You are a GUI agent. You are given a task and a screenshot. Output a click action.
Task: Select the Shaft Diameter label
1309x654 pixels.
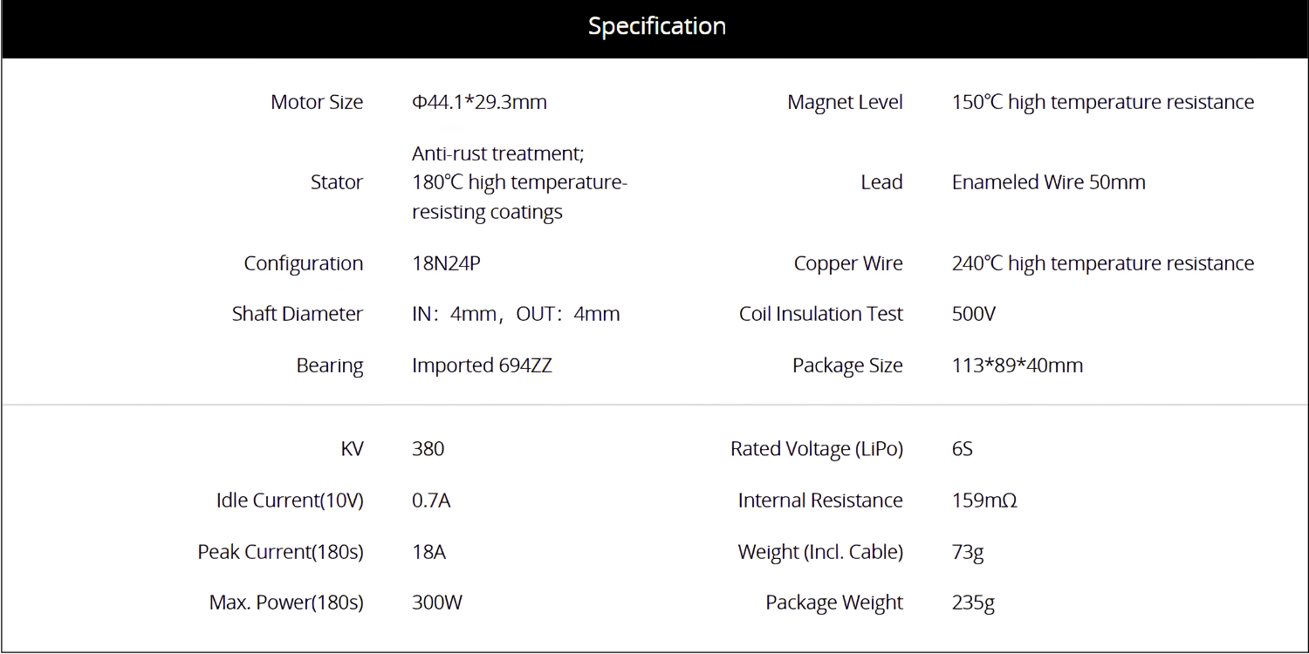tap(298, 314)
